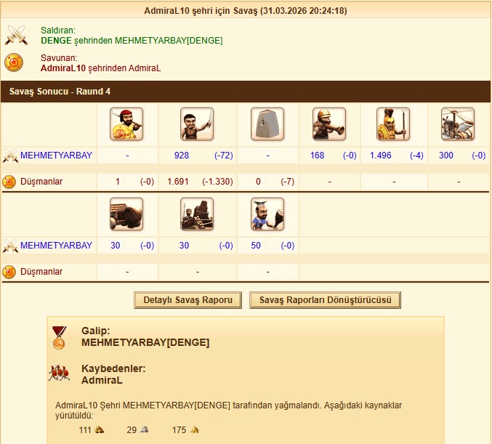Click hoplite losses (-4)
492x444 pixels.
click(x=416, y=156)
